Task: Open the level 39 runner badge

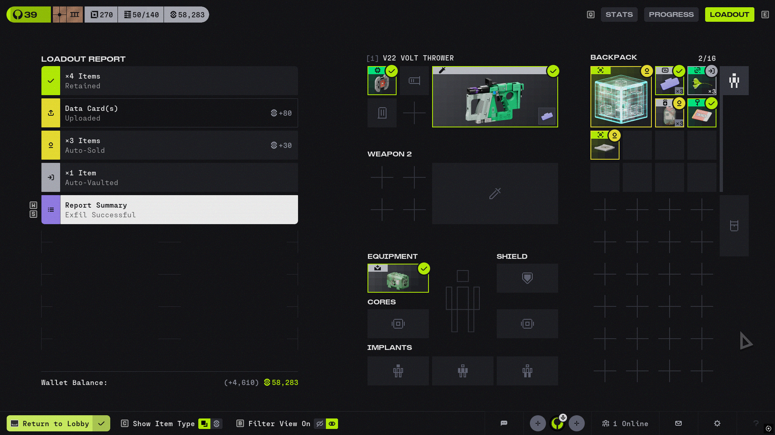Action: pyautogui.click(x=29, y=15)
